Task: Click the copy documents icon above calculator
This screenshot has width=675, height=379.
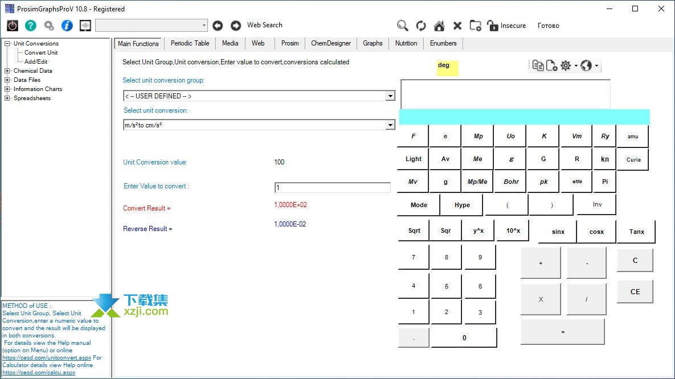Action: pos(538,65)
